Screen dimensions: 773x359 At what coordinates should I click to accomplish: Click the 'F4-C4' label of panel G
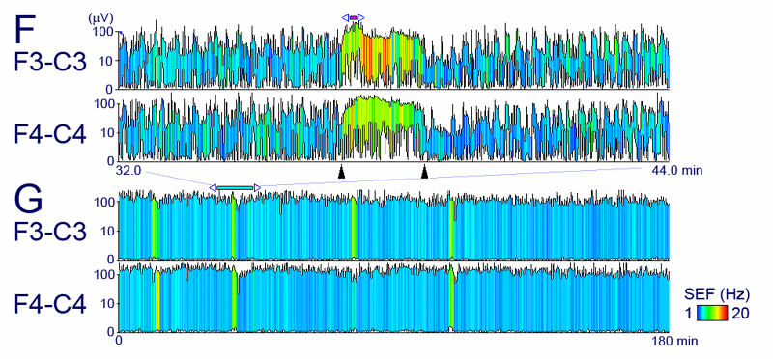(50, 304)
